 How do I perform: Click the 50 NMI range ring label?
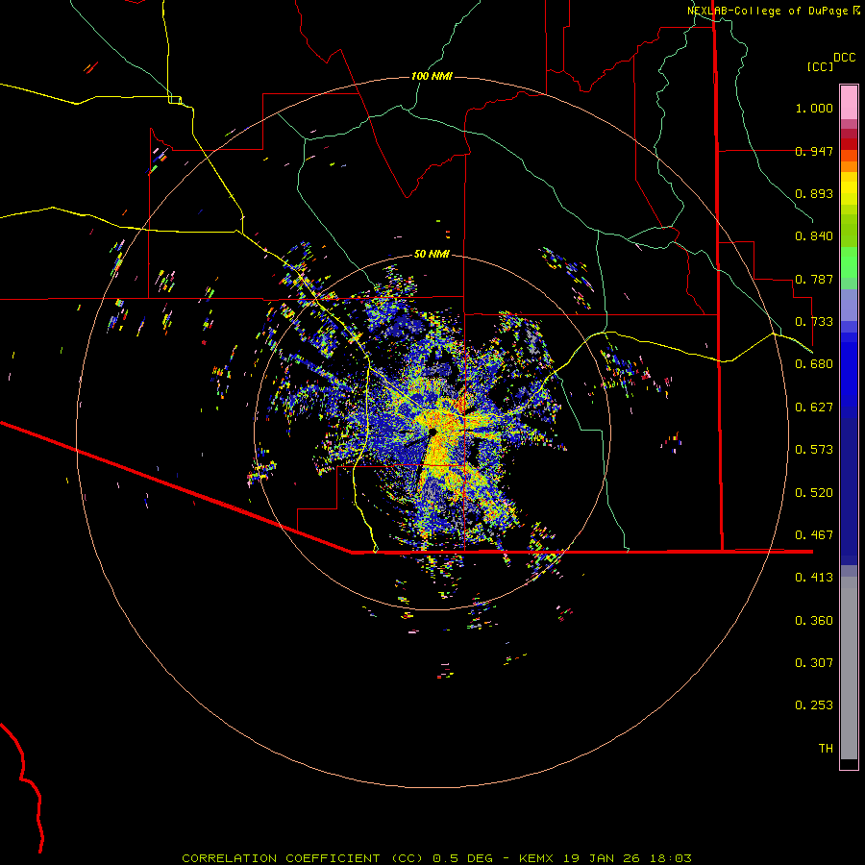(x=432, y=254)
